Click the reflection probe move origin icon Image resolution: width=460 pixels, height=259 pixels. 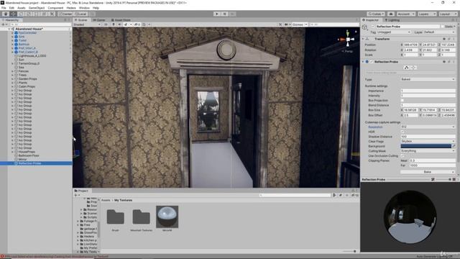[413, 68]
